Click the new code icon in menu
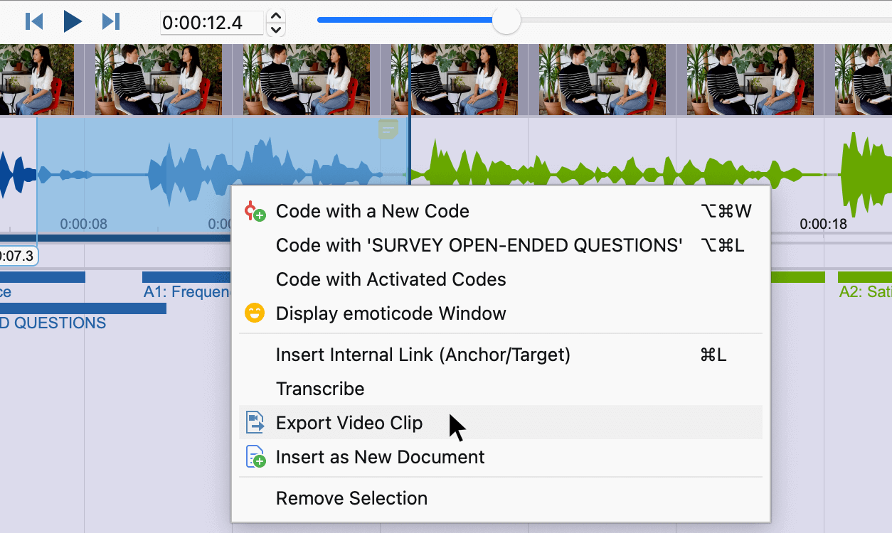892x533 pixels. (255, 211)
